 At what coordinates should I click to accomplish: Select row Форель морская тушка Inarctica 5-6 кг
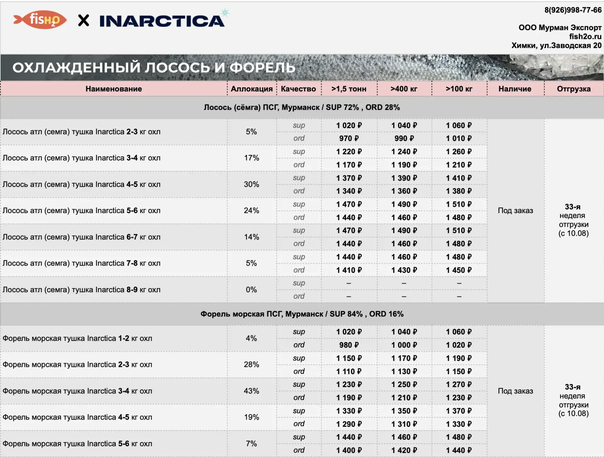114,443
